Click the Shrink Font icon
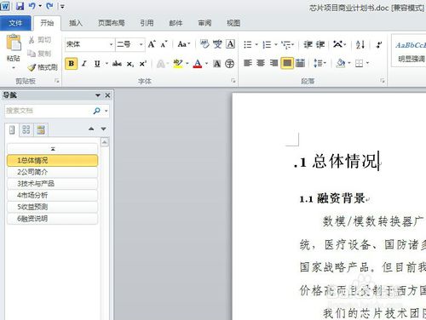426x320 pixels. coord(164,44)
